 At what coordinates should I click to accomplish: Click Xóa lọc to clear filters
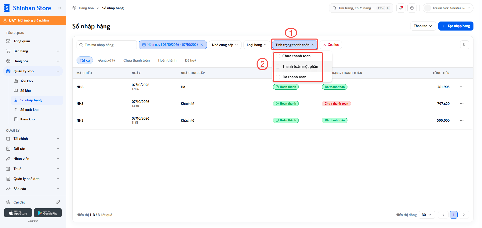(x=331, y=45)
